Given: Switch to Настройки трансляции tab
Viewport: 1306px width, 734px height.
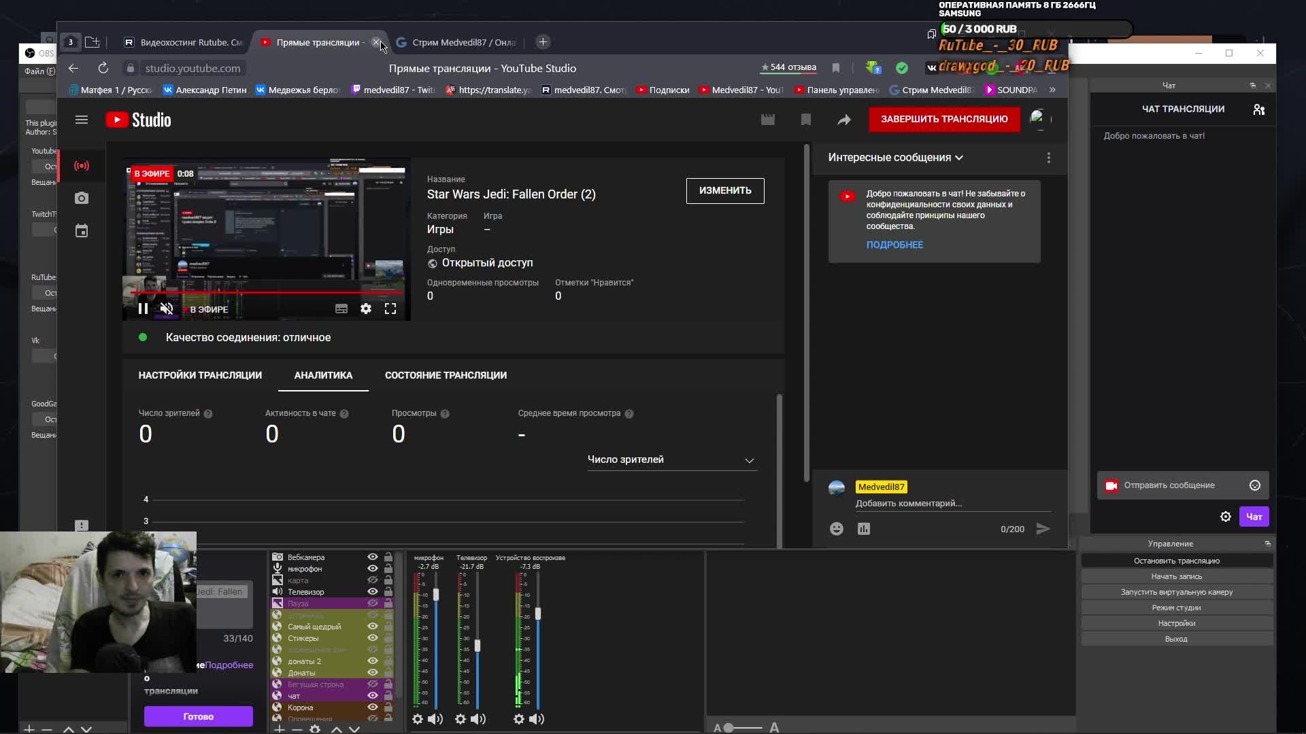Looking at the screenshot, I should pos(200,375).
